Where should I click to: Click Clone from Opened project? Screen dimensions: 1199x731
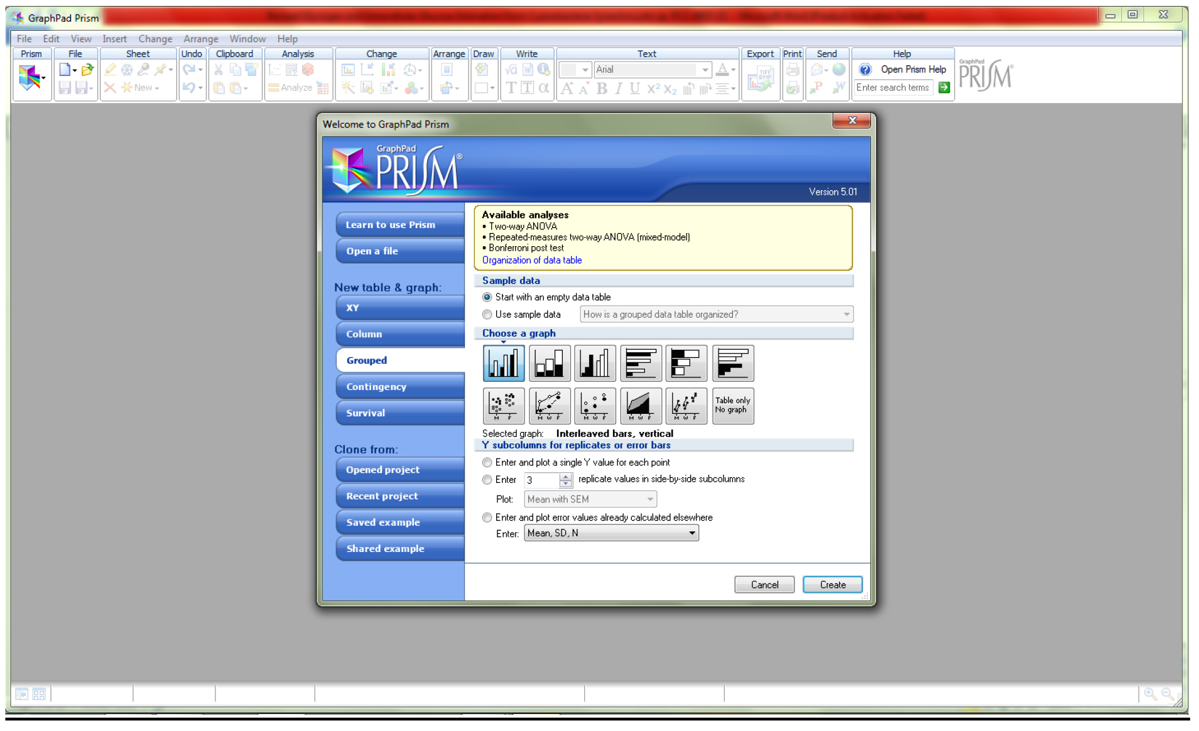coord(400,470)
